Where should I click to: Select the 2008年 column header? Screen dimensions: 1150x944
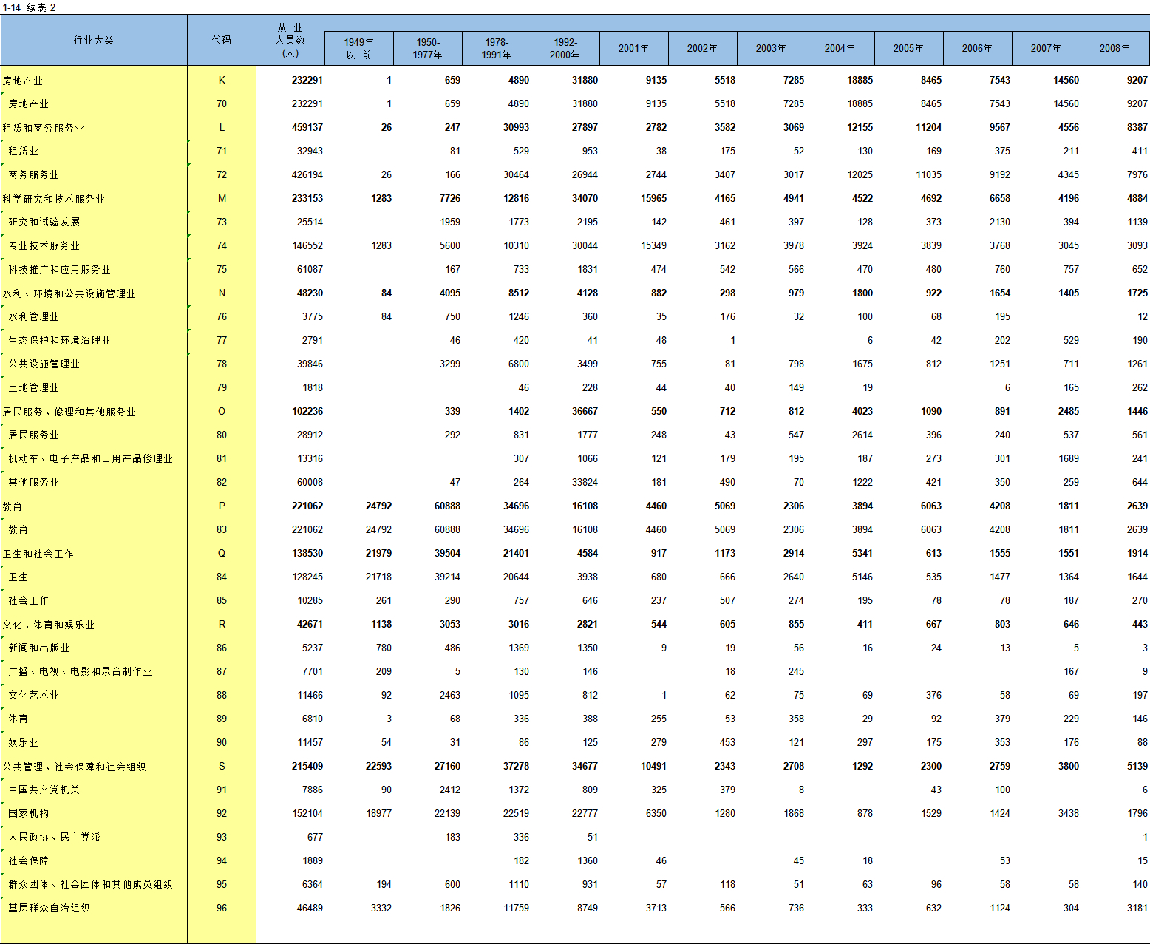click(x=1115, y=49)
